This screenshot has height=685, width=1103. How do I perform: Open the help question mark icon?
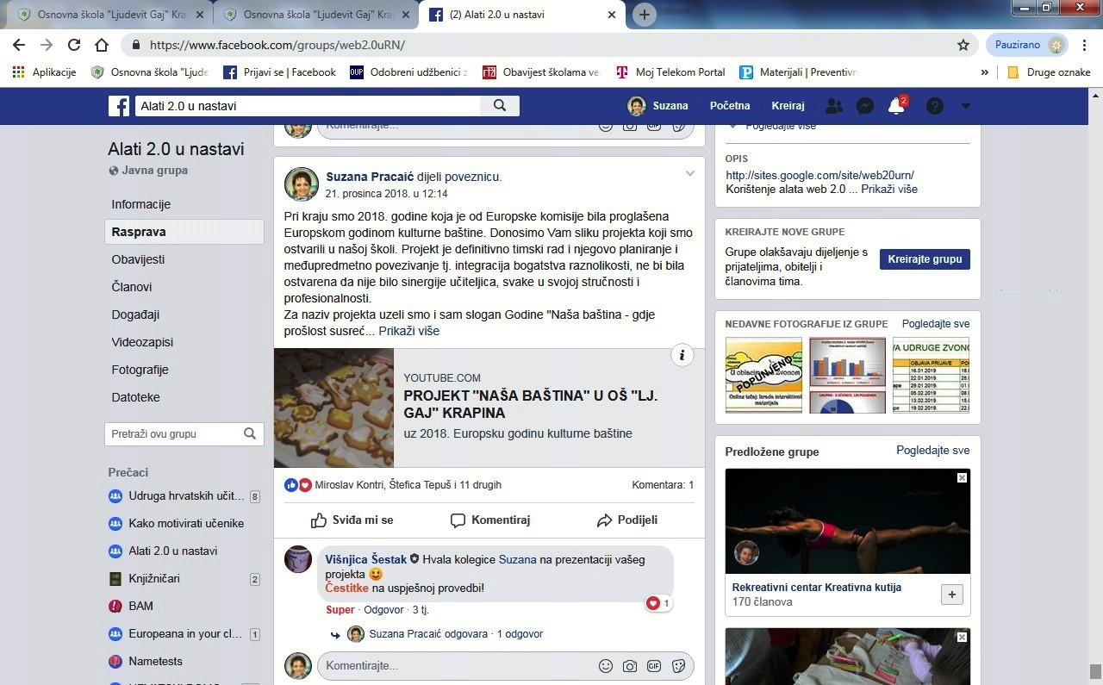tap(935, 106)
